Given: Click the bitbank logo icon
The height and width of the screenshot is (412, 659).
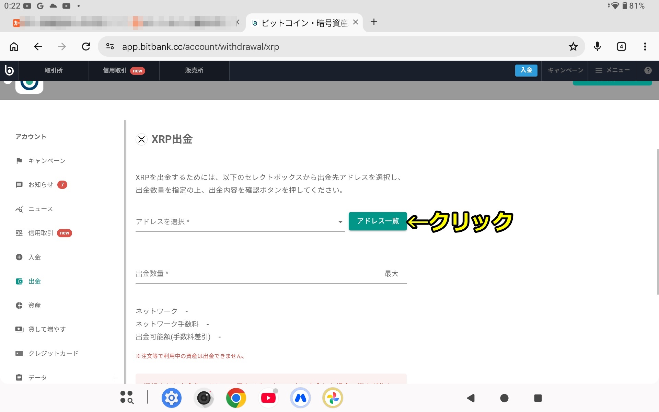Looking at the screenshot, I should 9,70.
